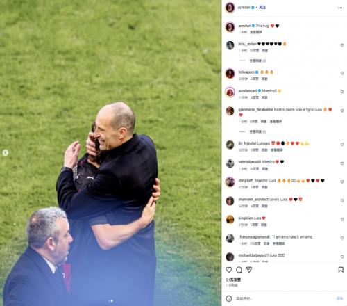Like licia_milan's comment
This screenshot has height=306, width=347.
[342, 45]
